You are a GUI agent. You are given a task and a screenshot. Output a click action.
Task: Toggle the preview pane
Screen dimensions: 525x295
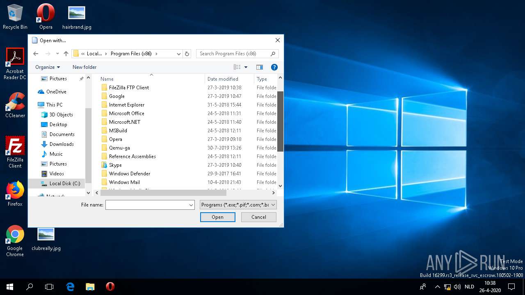click(259, 67)
